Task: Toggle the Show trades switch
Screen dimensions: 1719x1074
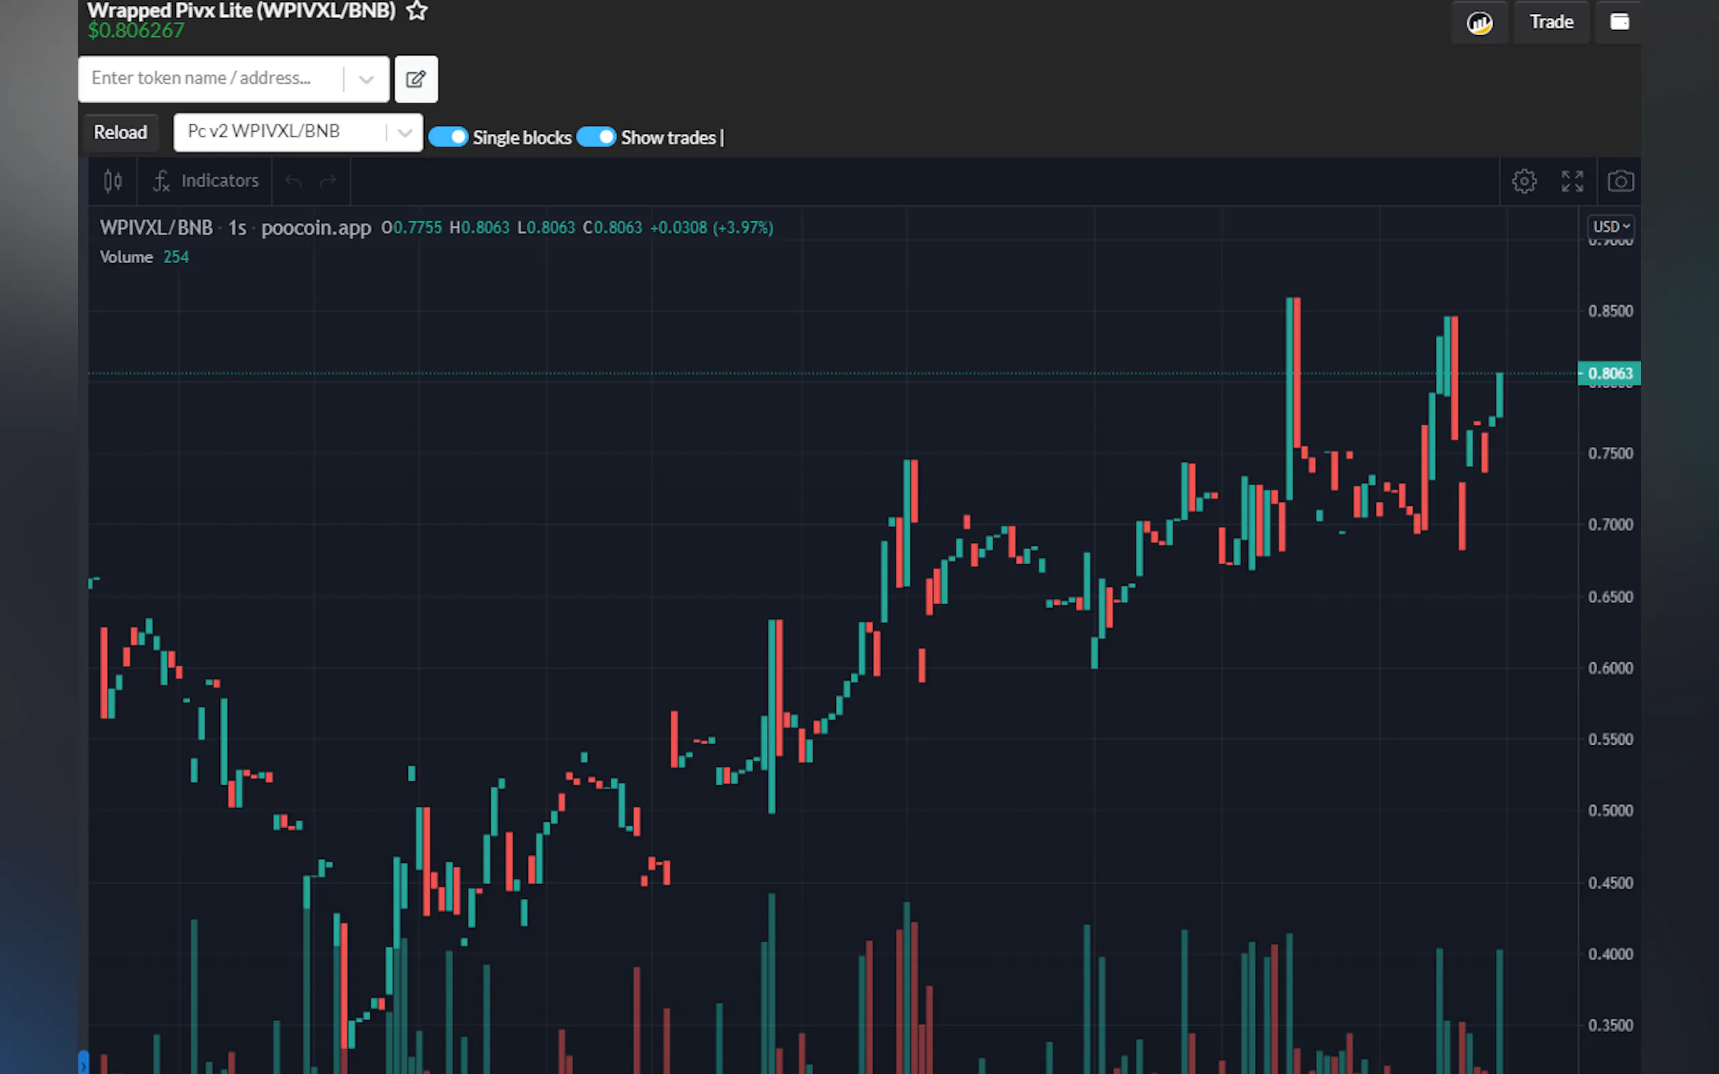Action: coord(596,137)
